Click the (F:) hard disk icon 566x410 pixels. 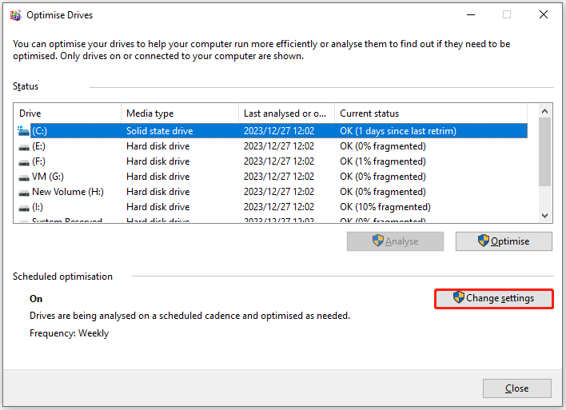pos(23,161)
